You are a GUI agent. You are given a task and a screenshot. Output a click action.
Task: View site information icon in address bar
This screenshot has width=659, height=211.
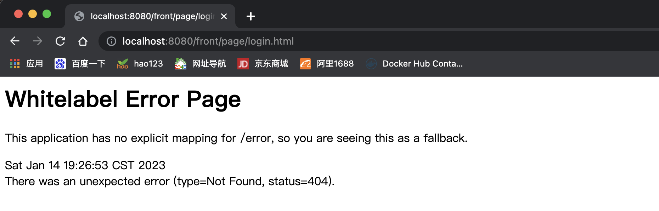pos(111,41)
